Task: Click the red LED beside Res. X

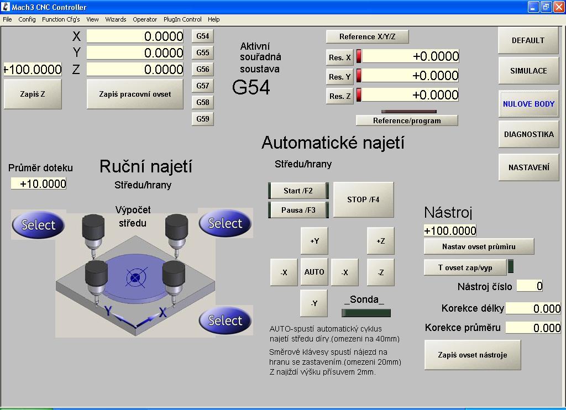Action: (359, 56)
